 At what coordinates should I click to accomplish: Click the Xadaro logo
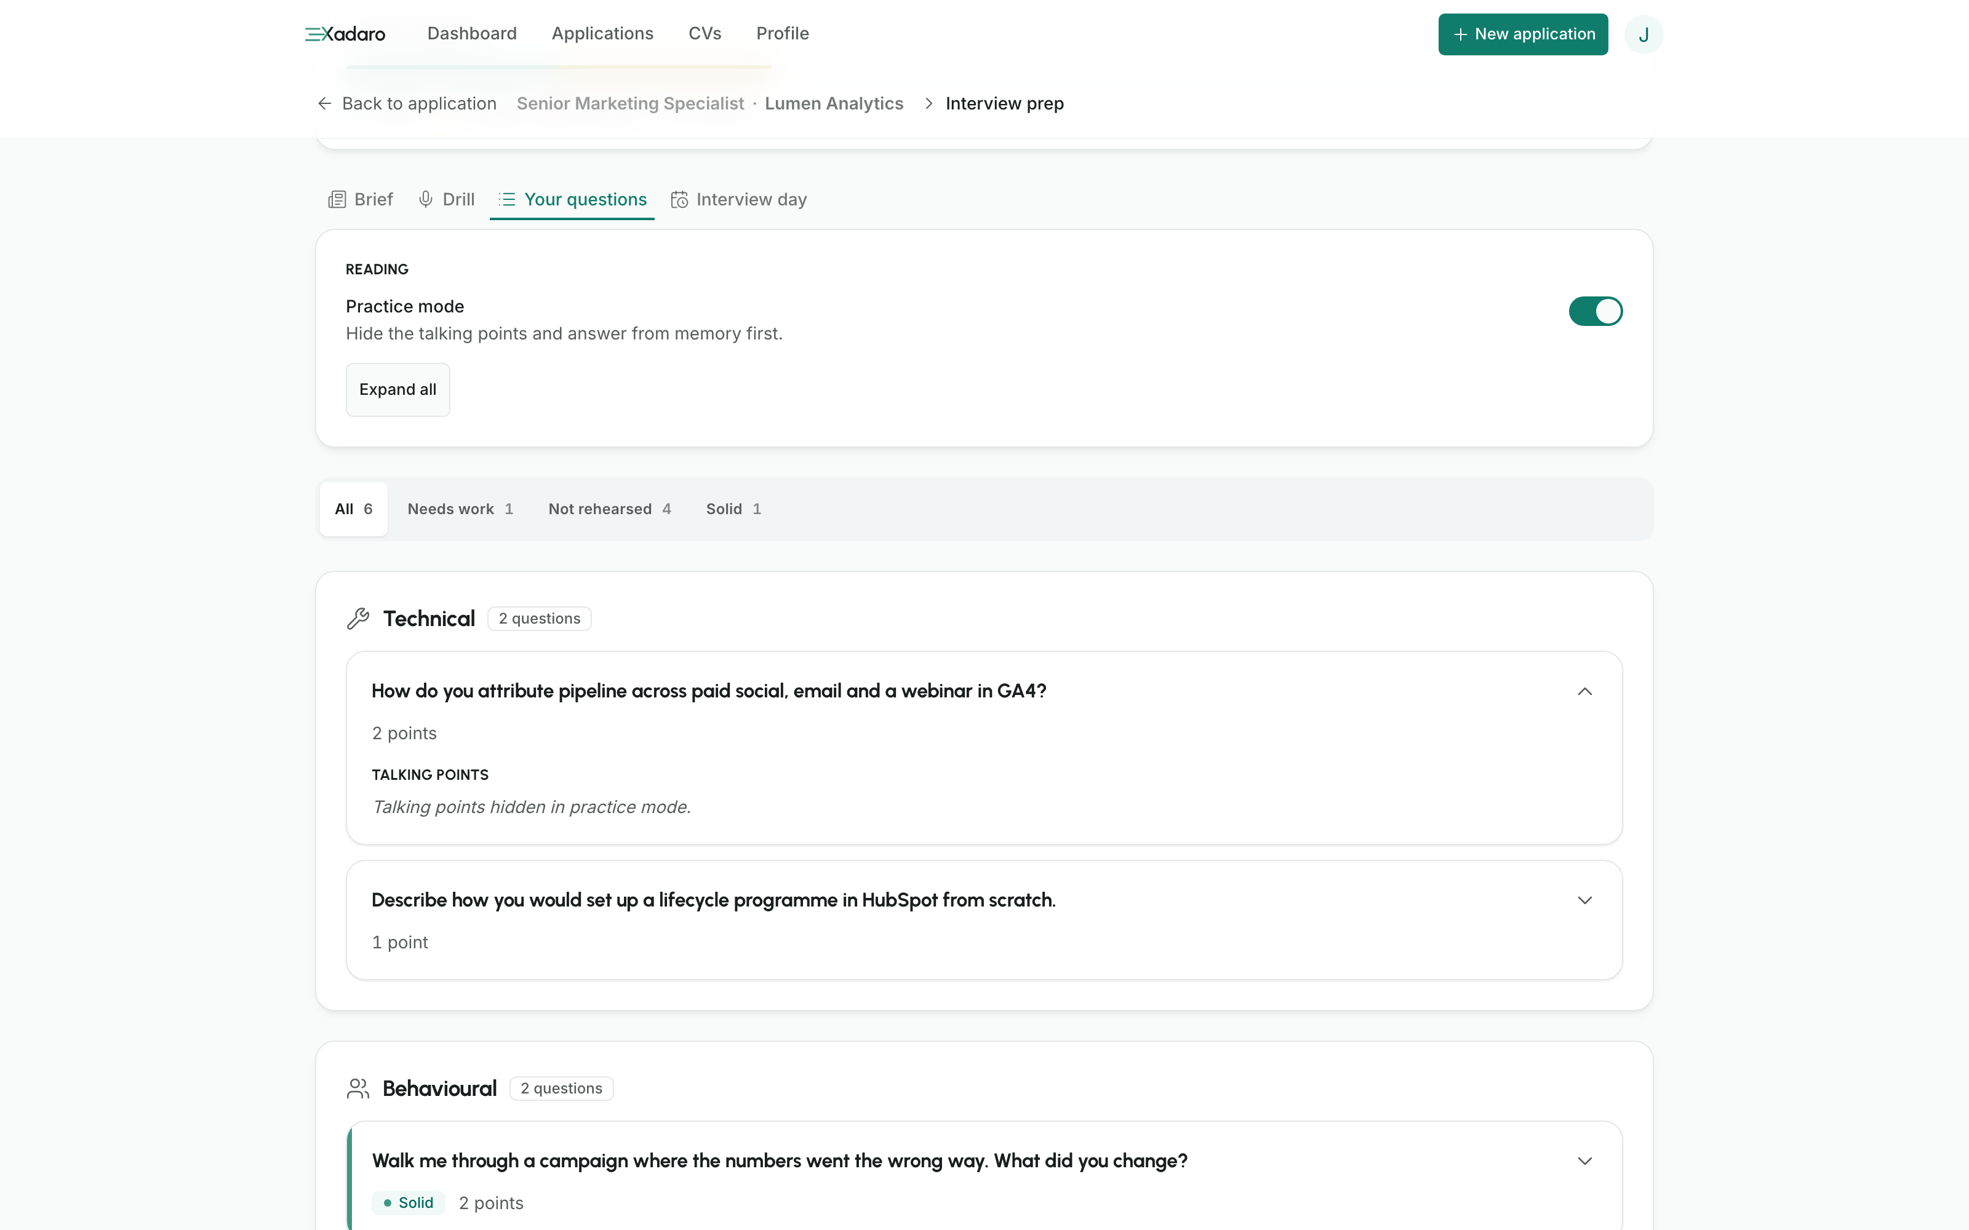pos(345,34)
